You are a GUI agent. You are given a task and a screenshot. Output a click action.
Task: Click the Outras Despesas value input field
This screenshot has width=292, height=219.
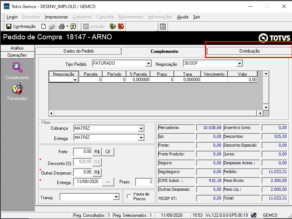[x=83, y=172]
